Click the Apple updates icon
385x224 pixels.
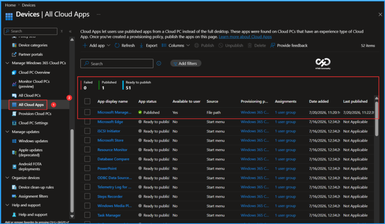[14, 153]
